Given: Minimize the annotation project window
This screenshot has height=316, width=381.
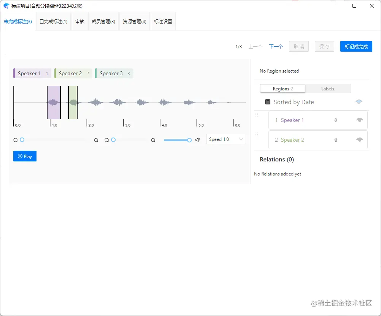Looking at the screenshot, I should tap(337, 6).
